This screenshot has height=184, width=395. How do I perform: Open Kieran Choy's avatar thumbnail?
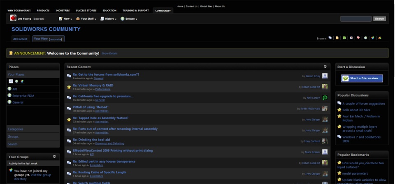coord(325,76)
